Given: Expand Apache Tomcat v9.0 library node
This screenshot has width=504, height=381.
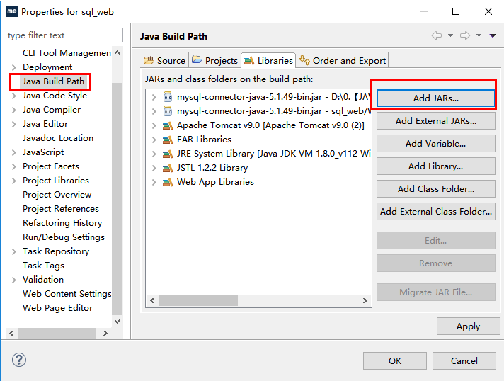Looking at the screenshot, I should [x=154, y=125].
